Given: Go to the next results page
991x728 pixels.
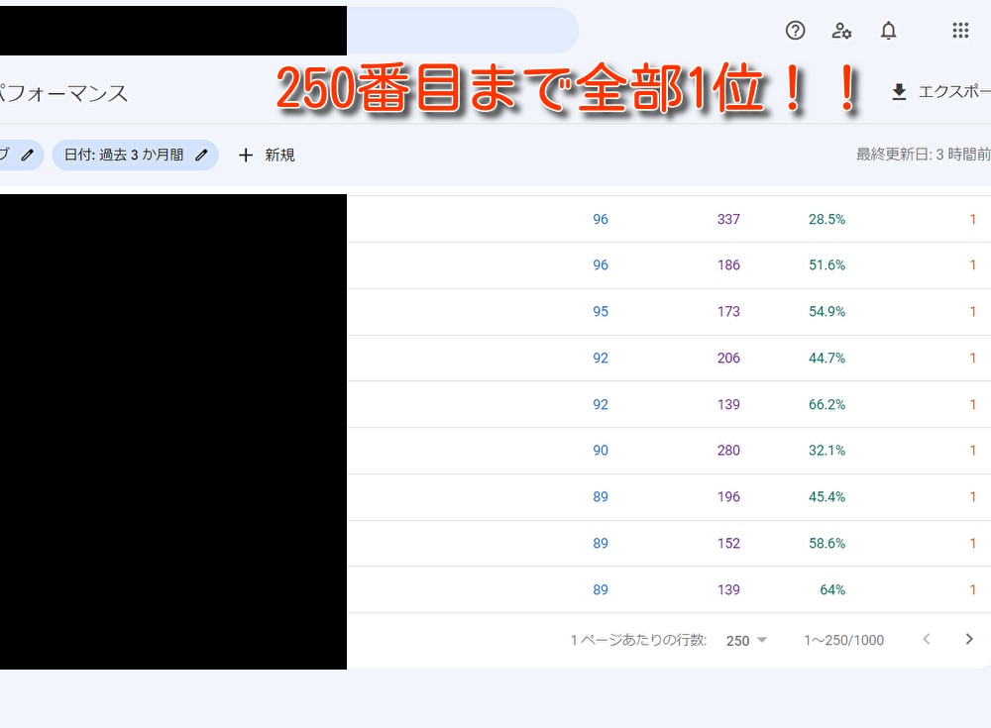Looking at the screenshot, I should [969, 640].
